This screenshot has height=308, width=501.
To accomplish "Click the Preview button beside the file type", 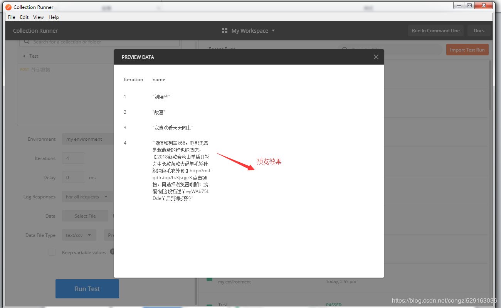I will coord(109,235).
